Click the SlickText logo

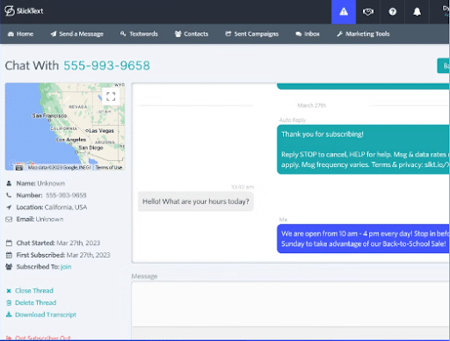(24, 11)
